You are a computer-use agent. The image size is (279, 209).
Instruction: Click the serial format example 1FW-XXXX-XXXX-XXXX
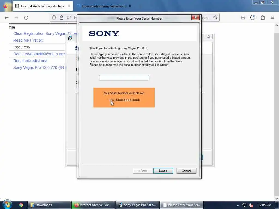(x=124, y=100)
